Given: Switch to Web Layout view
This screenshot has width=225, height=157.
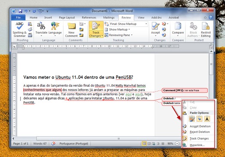Looking at the screenshot, I should tap(153, 144).
